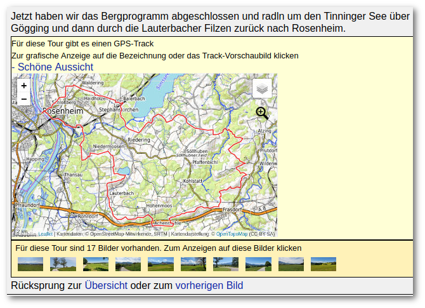Click the Niedermoosen label on the map
Viewport: 425px width, 308px height.
pyautogui.click(x=108, y=146)
